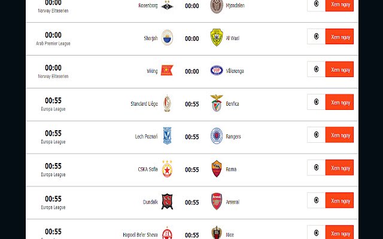Click Xem ngay for Viking vs Vålerenga
The width and height of the screenshot is (383, 239).
[339, 69]
